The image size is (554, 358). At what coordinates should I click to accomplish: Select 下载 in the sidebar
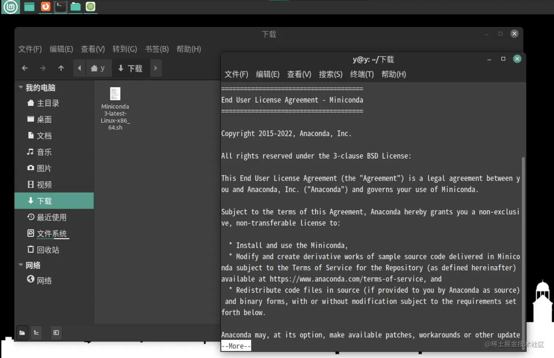(54, 201)
